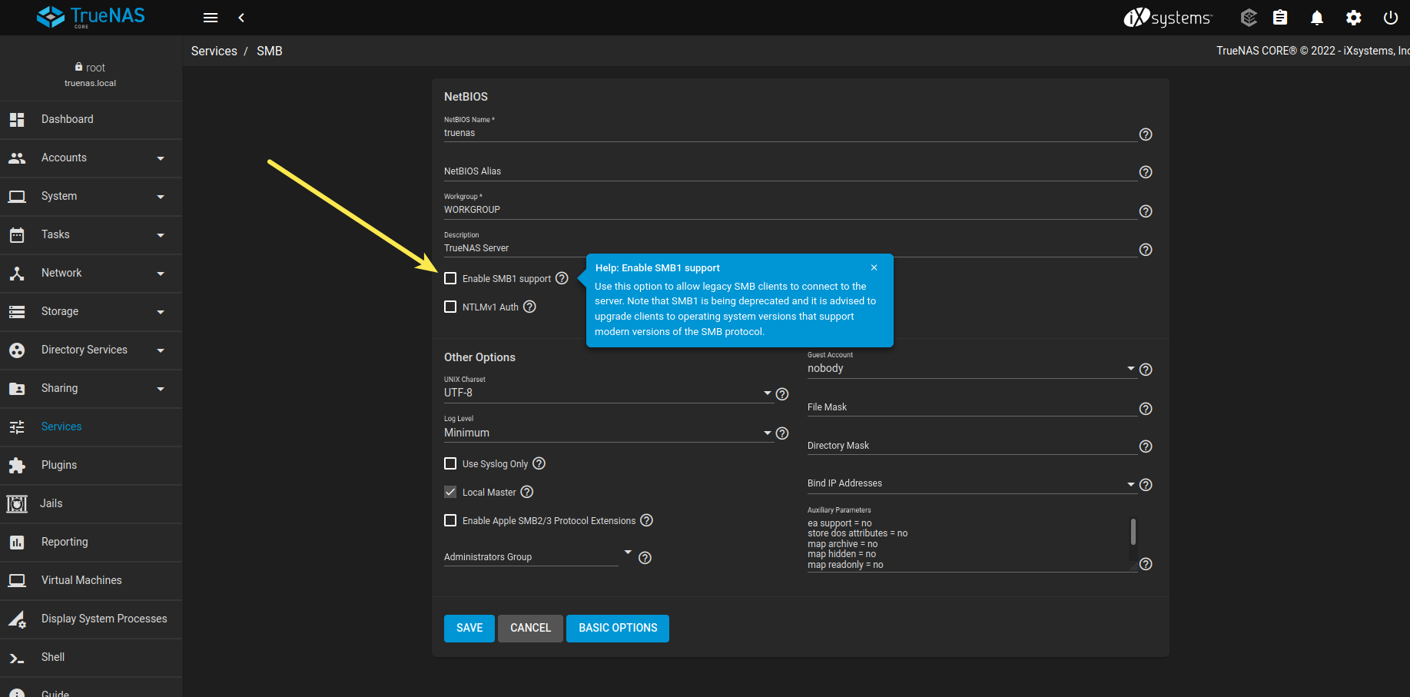1410x697 pixels.
Task: Expand the Storage menu
Action: coord(91,311)
